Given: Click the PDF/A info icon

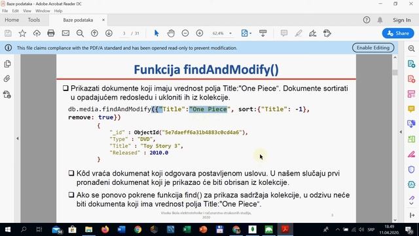Looking at the screenshot, I should pyautogui.click(x=9, y=48).
